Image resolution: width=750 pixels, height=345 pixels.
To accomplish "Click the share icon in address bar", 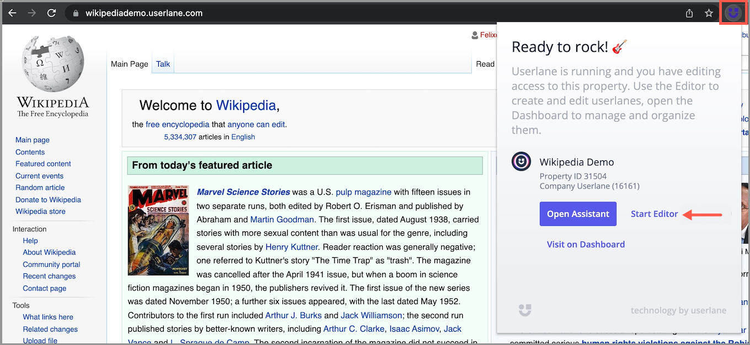I will (x=689, y=13).
